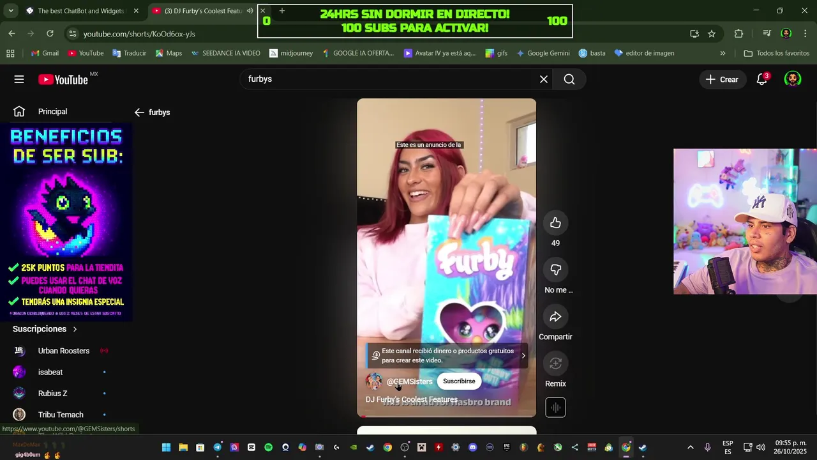Like the Short with thumbs up
This screenshot has width=817, height=460.
click(x=555, y=223)
